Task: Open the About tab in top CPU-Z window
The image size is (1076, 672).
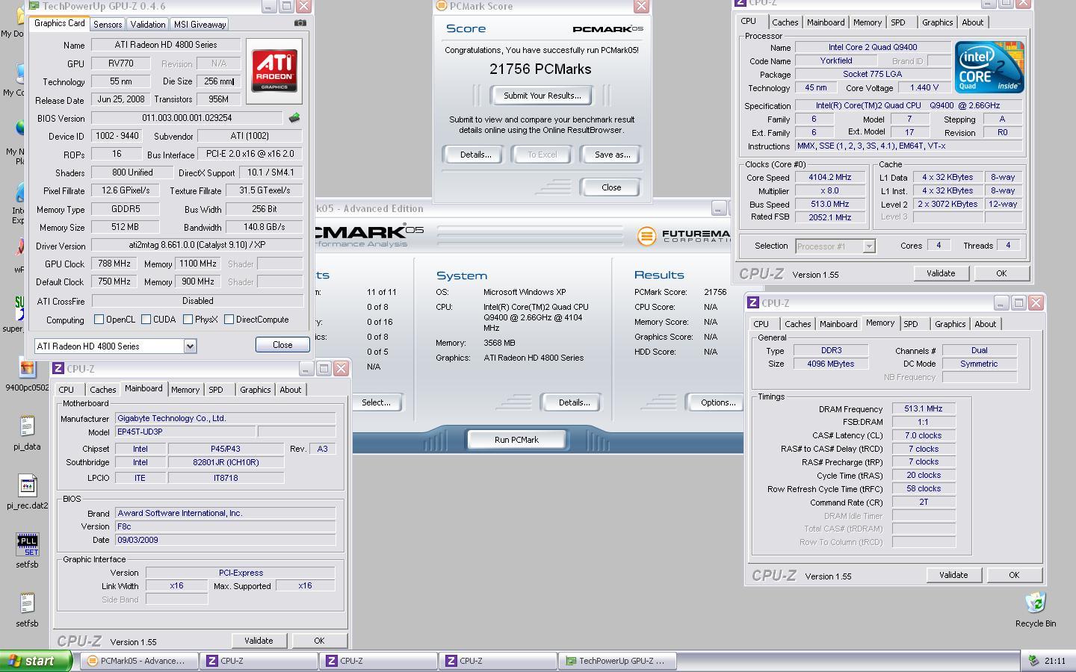Action: (972, 22)
